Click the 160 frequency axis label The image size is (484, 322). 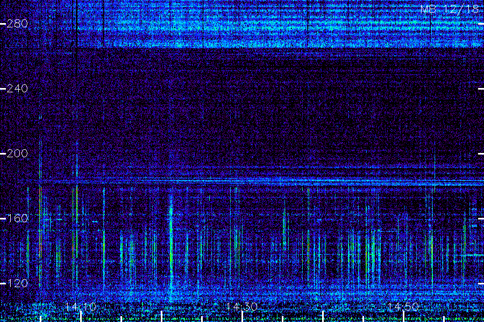pos(17,218)
